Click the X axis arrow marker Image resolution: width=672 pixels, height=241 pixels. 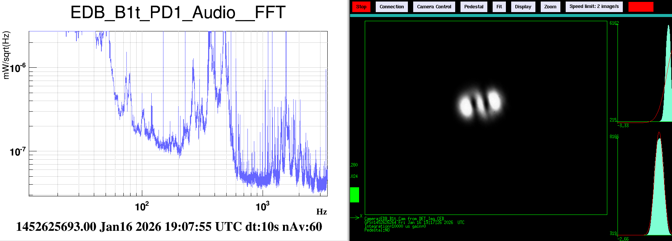click(x=356, y=217)
